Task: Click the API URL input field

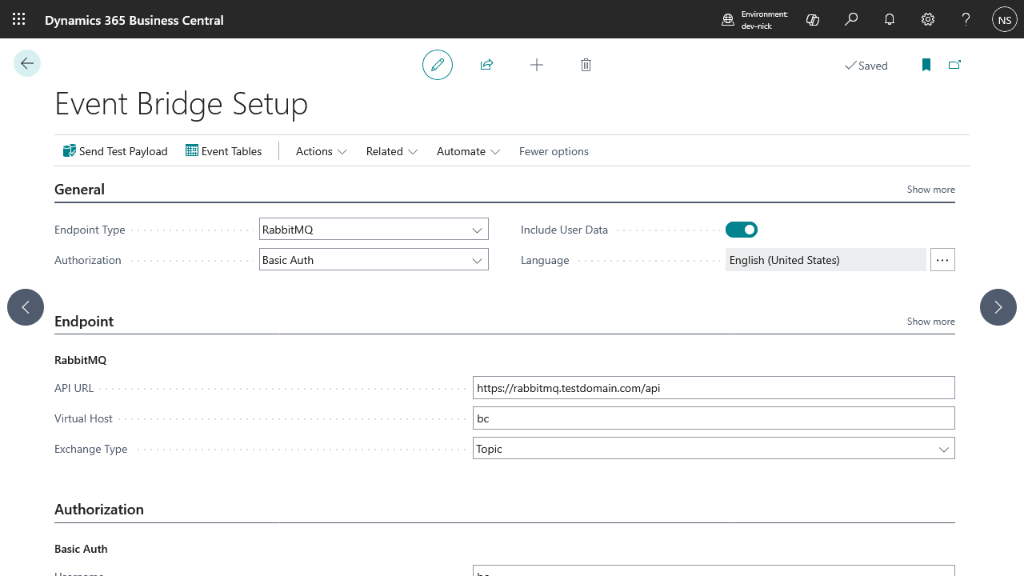Action: [x=714, y=388]
